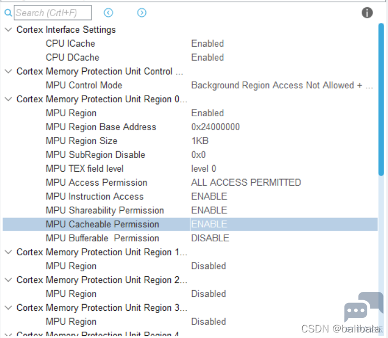This screenshot has width=388, height=338.
Task: Go to previous search result arrow
Action: (x=109, y=13)
